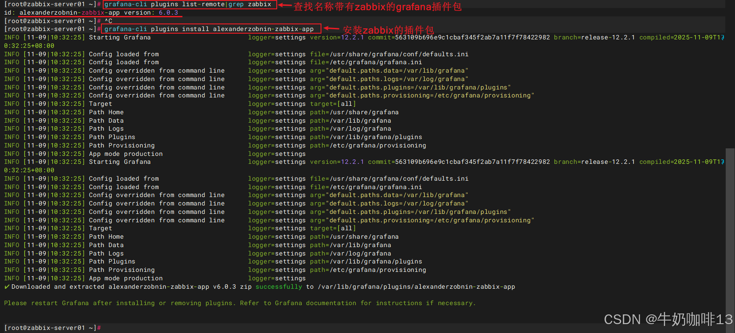Click the 'grafana-cli plugins install alexanderzobnin-zabbix-app' command
735x333 pixels.
pyautogui.click(x=209, y=29)
